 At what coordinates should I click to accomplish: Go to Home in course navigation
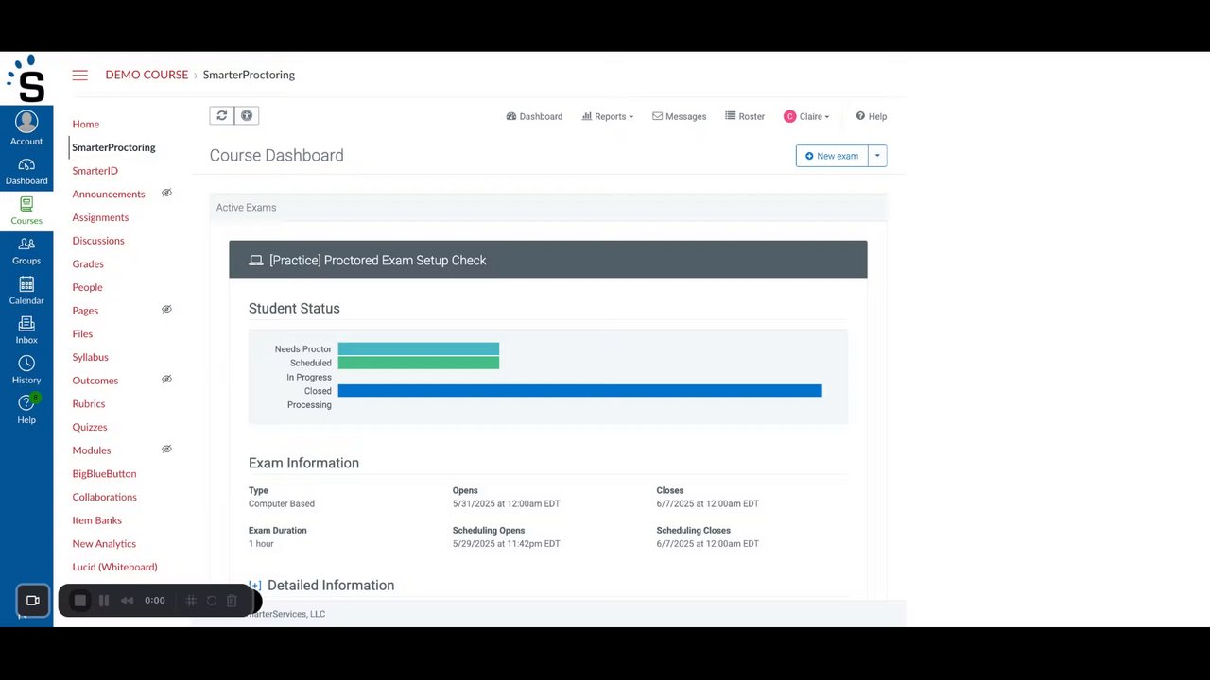click(x=86, y=124)
